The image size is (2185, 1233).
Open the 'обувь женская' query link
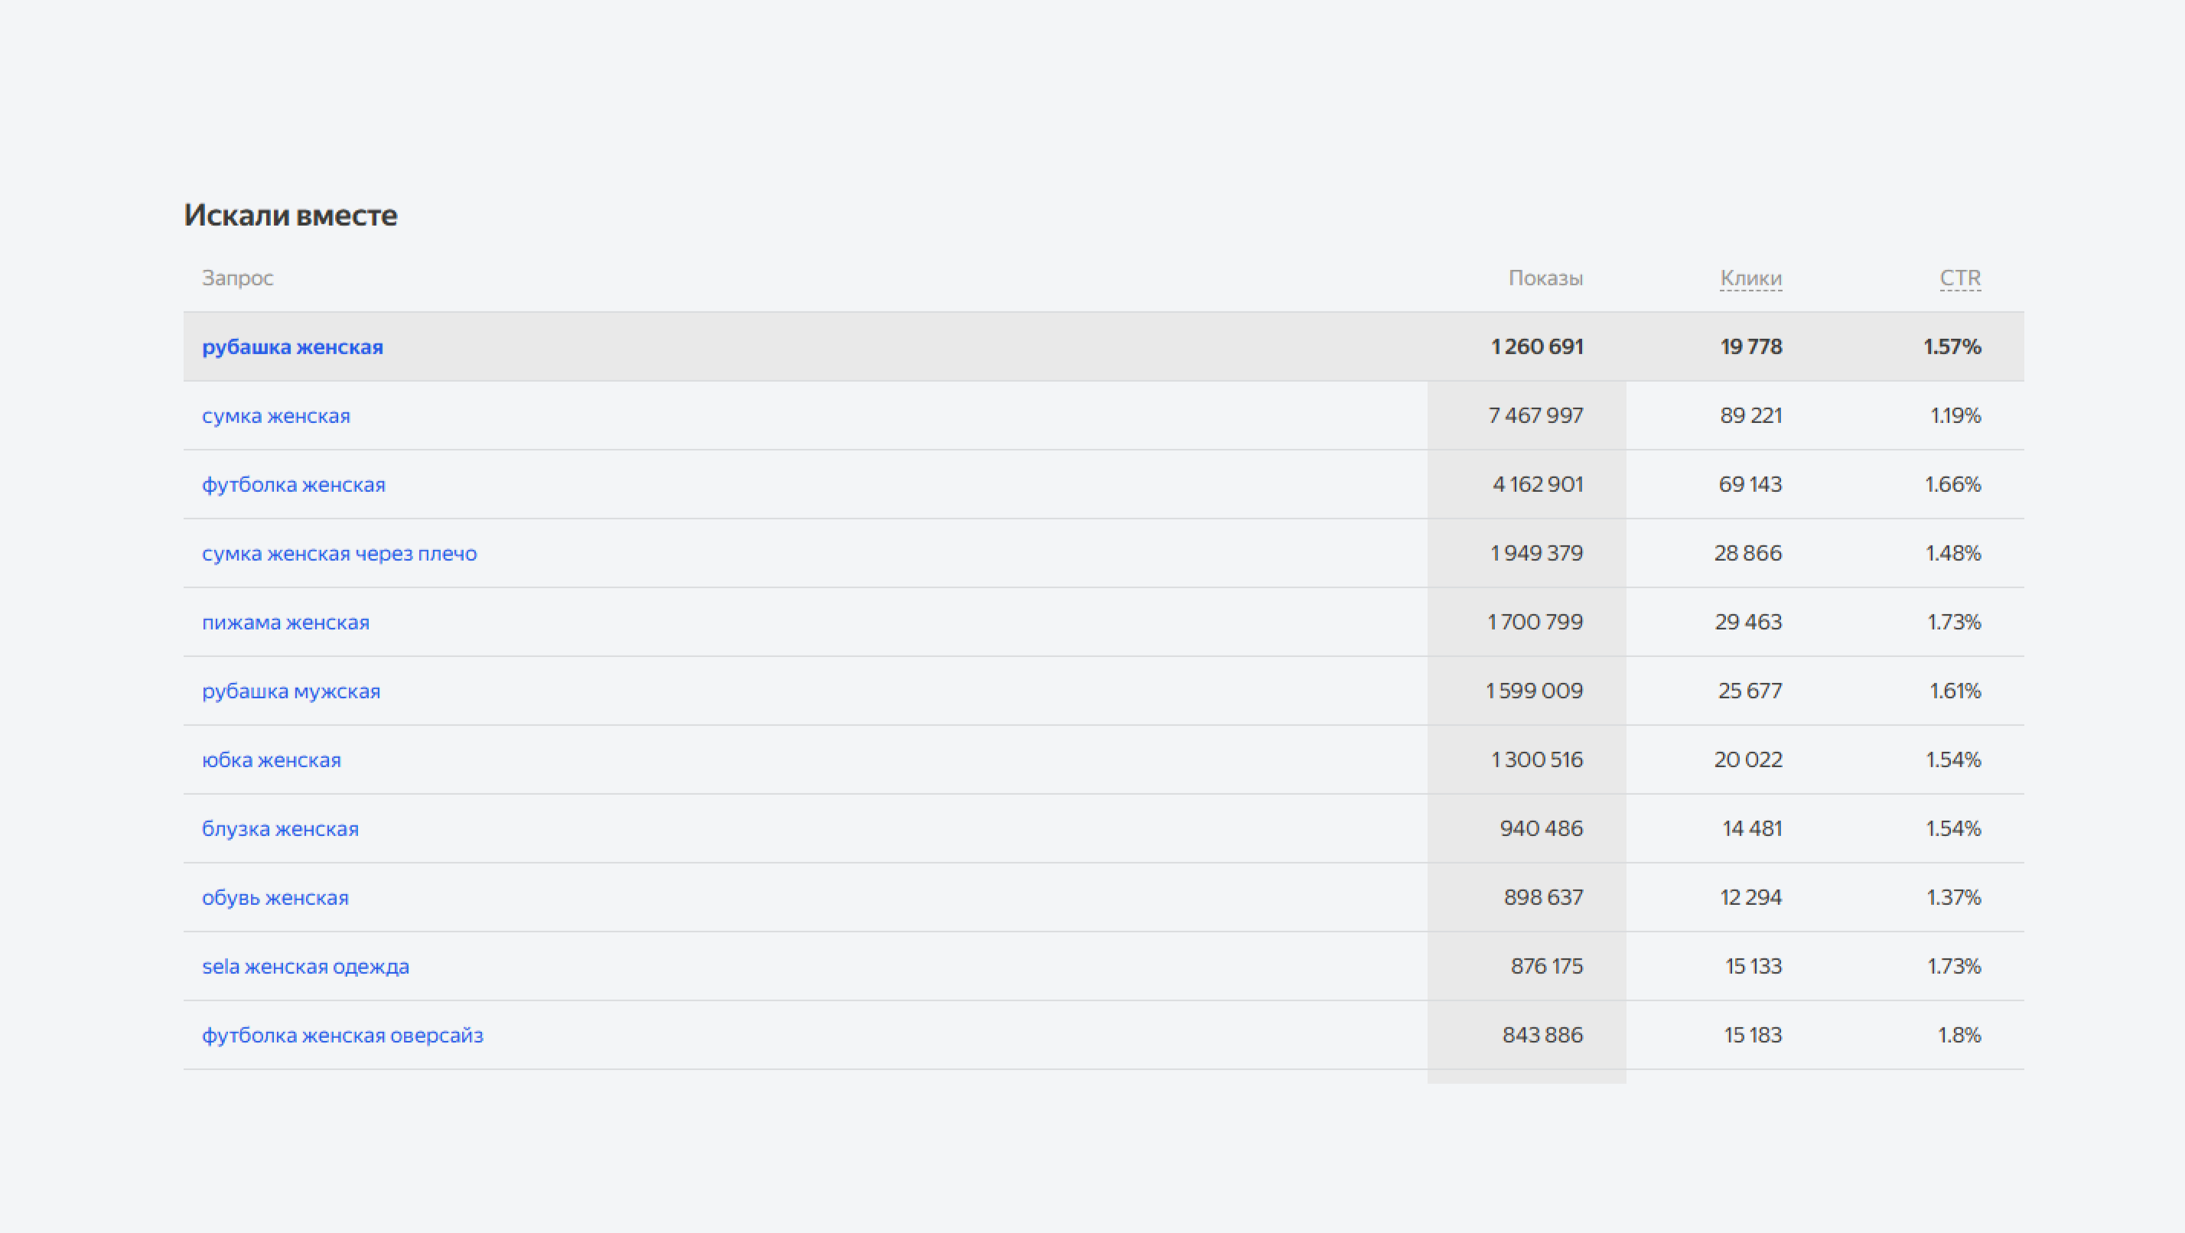click(275, 897)
